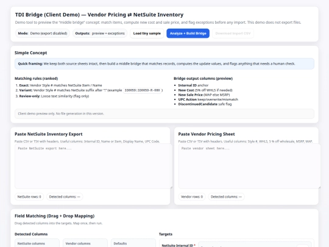Click the NetSuite rows: 0 badge
329x247 pixels.
click(29, 197)
